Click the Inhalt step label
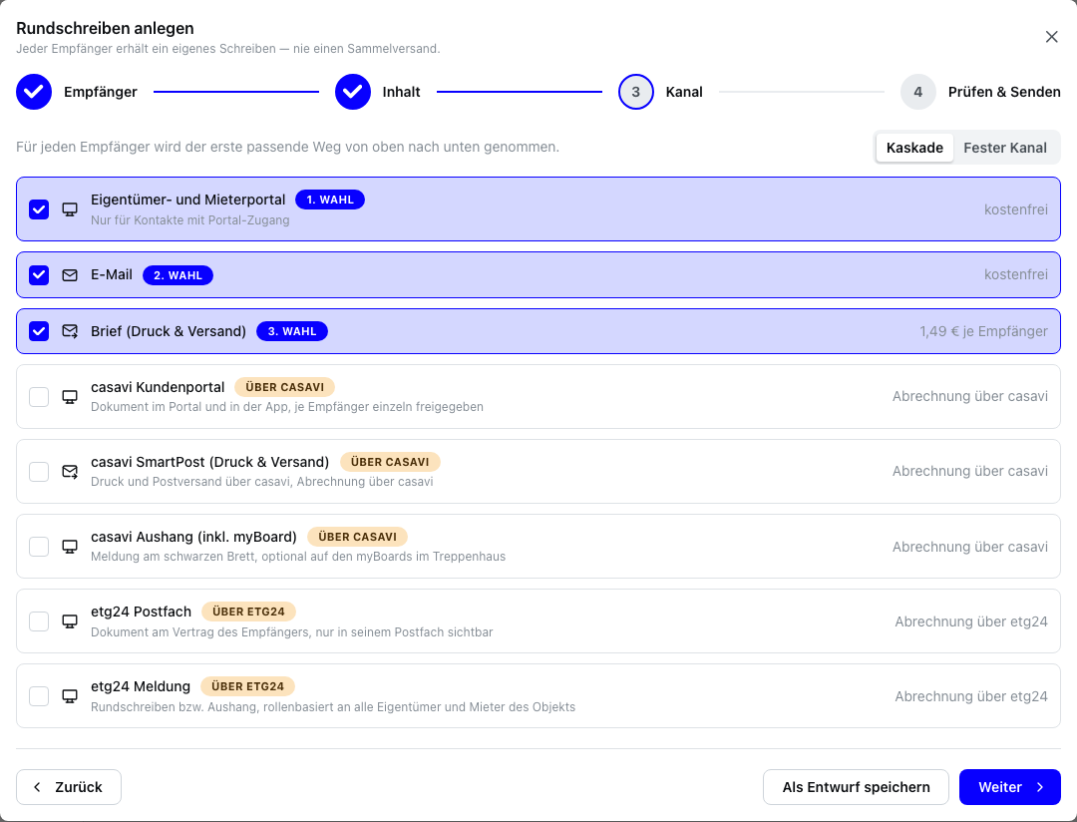The image size is (1077, 822). coord(401,92)
